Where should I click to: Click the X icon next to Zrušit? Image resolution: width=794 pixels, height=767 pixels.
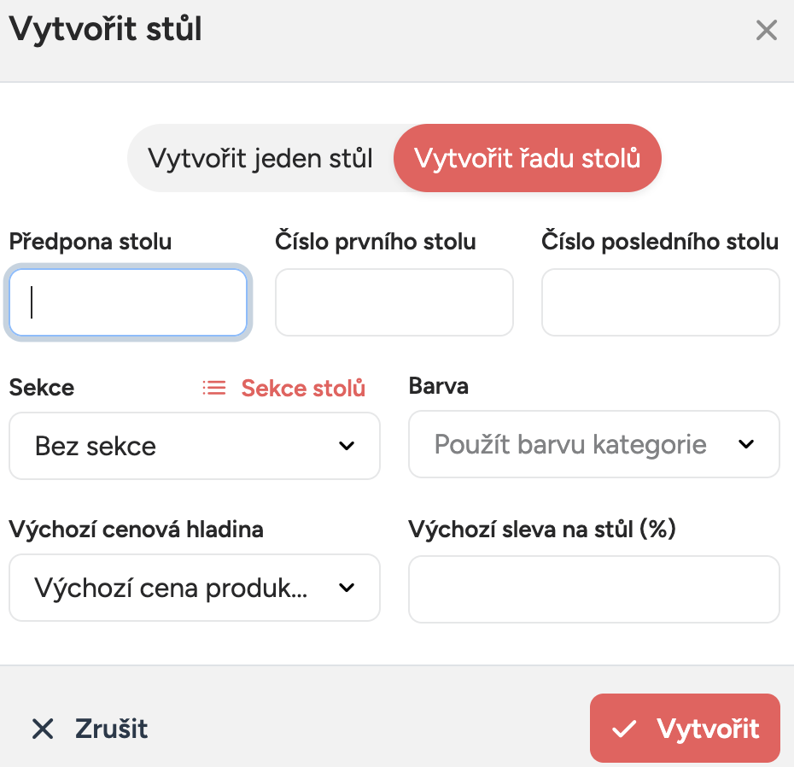pos(42,728)
